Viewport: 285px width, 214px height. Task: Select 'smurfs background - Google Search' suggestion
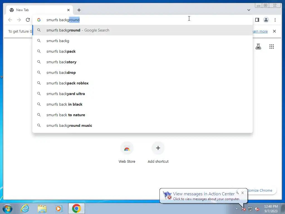tap(142, 30)
